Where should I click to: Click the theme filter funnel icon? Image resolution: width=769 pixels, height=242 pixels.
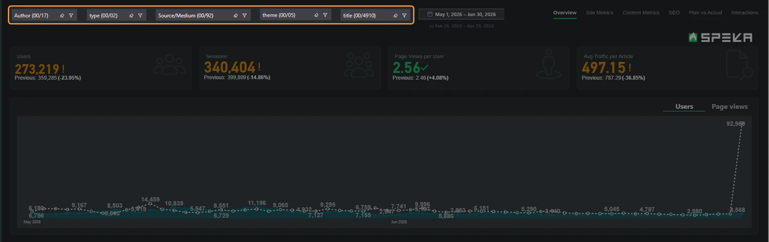pyautogui.click(x=325, y=15)
